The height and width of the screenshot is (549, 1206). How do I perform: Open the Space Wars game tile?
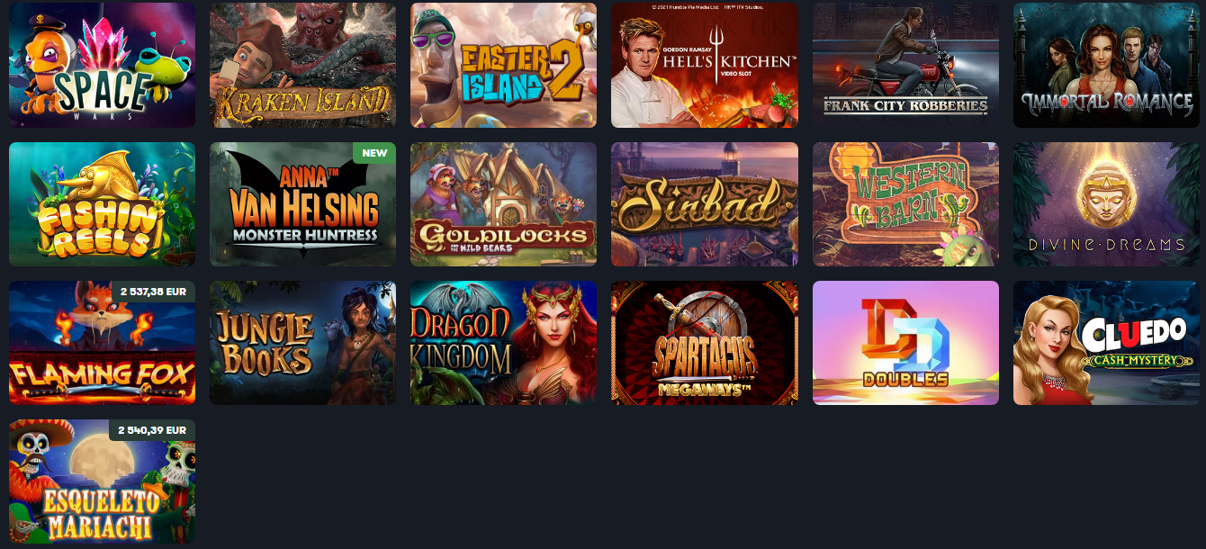tap(103, 65)
